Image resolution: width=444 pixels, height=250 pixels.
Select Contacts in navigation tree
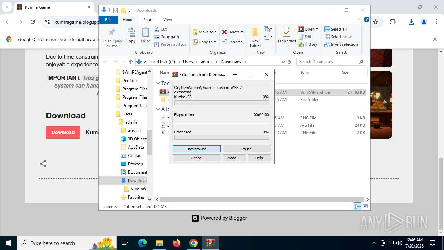(136, 156)
